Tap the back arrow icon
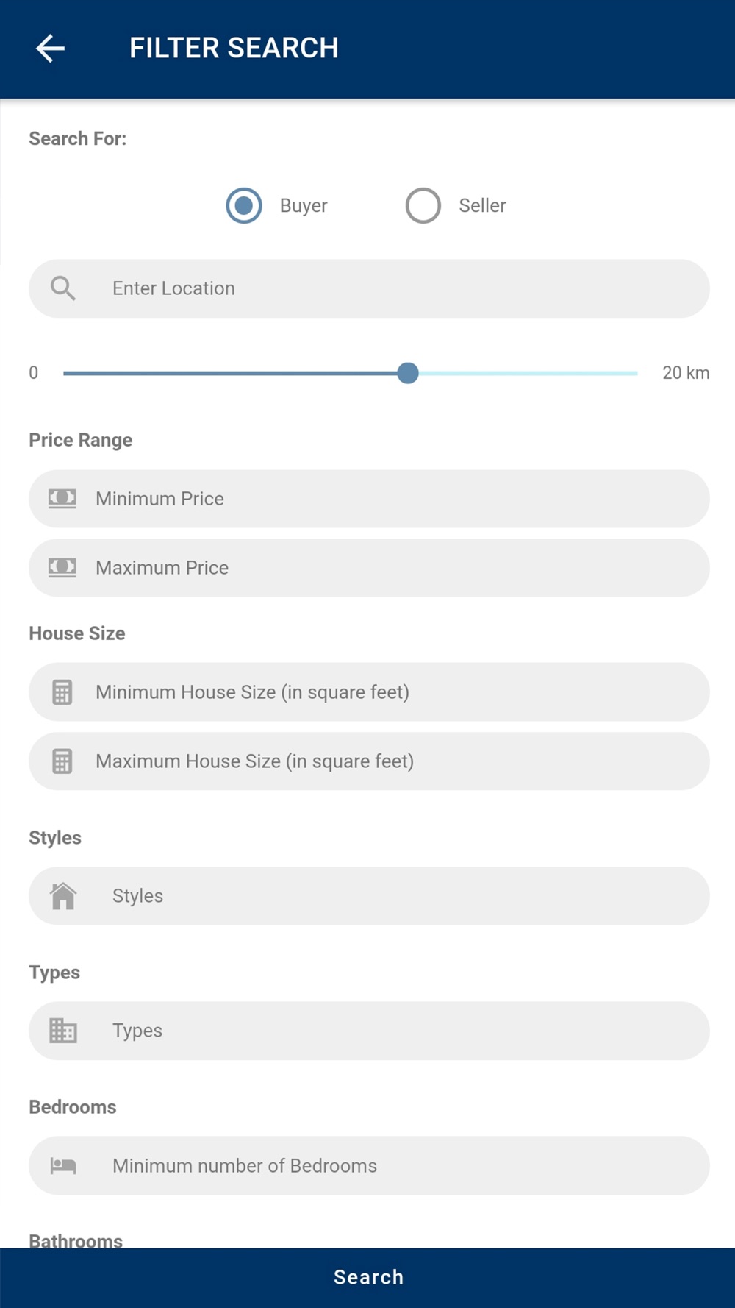The height and width of the screenshot is (1308, 735). (x=50, y=49)
